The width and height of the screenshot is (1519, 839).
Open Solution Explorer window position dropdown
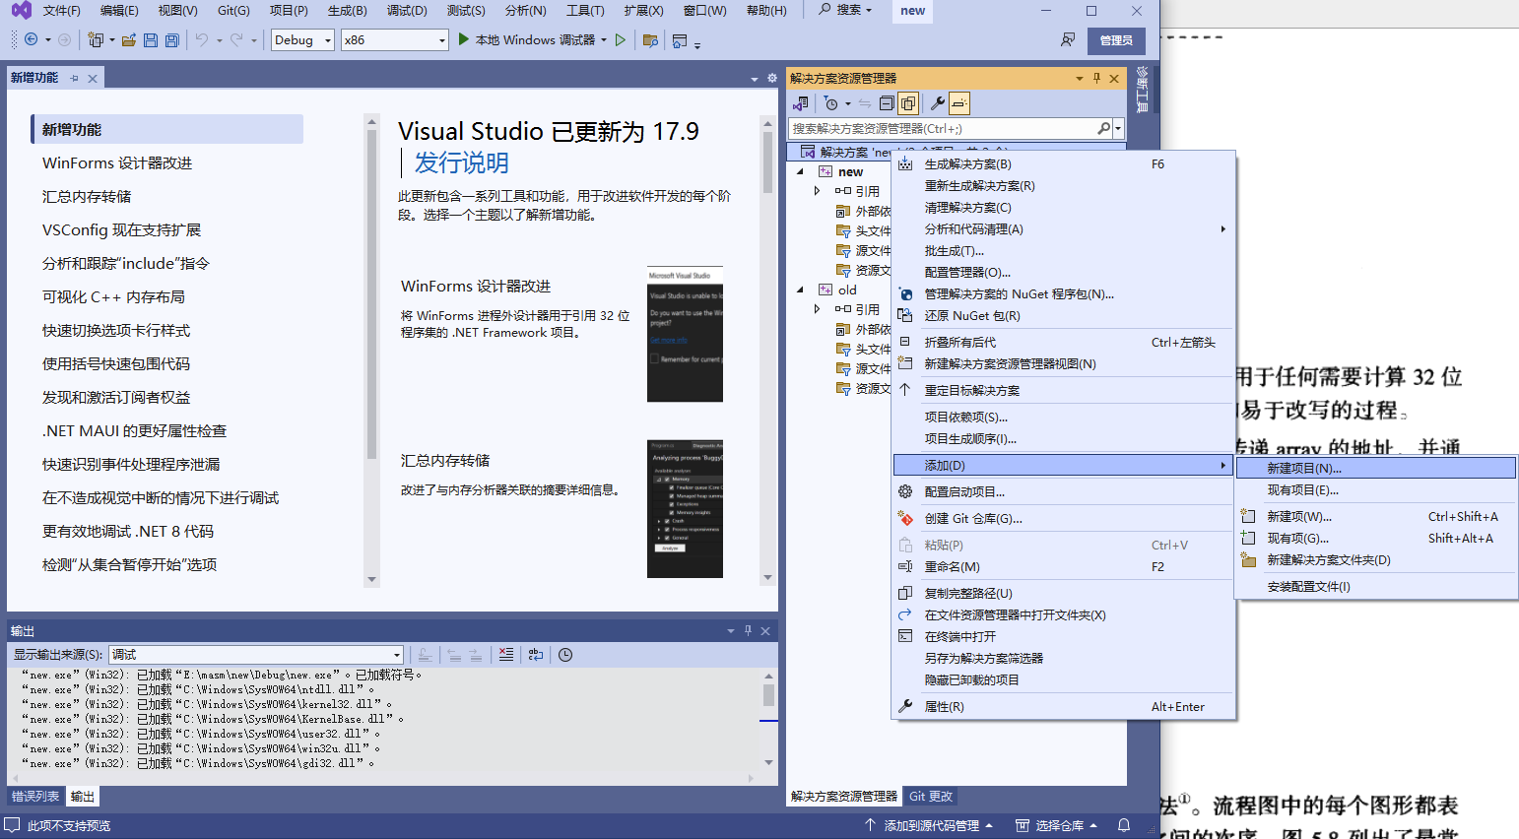tap(1080, 78)
